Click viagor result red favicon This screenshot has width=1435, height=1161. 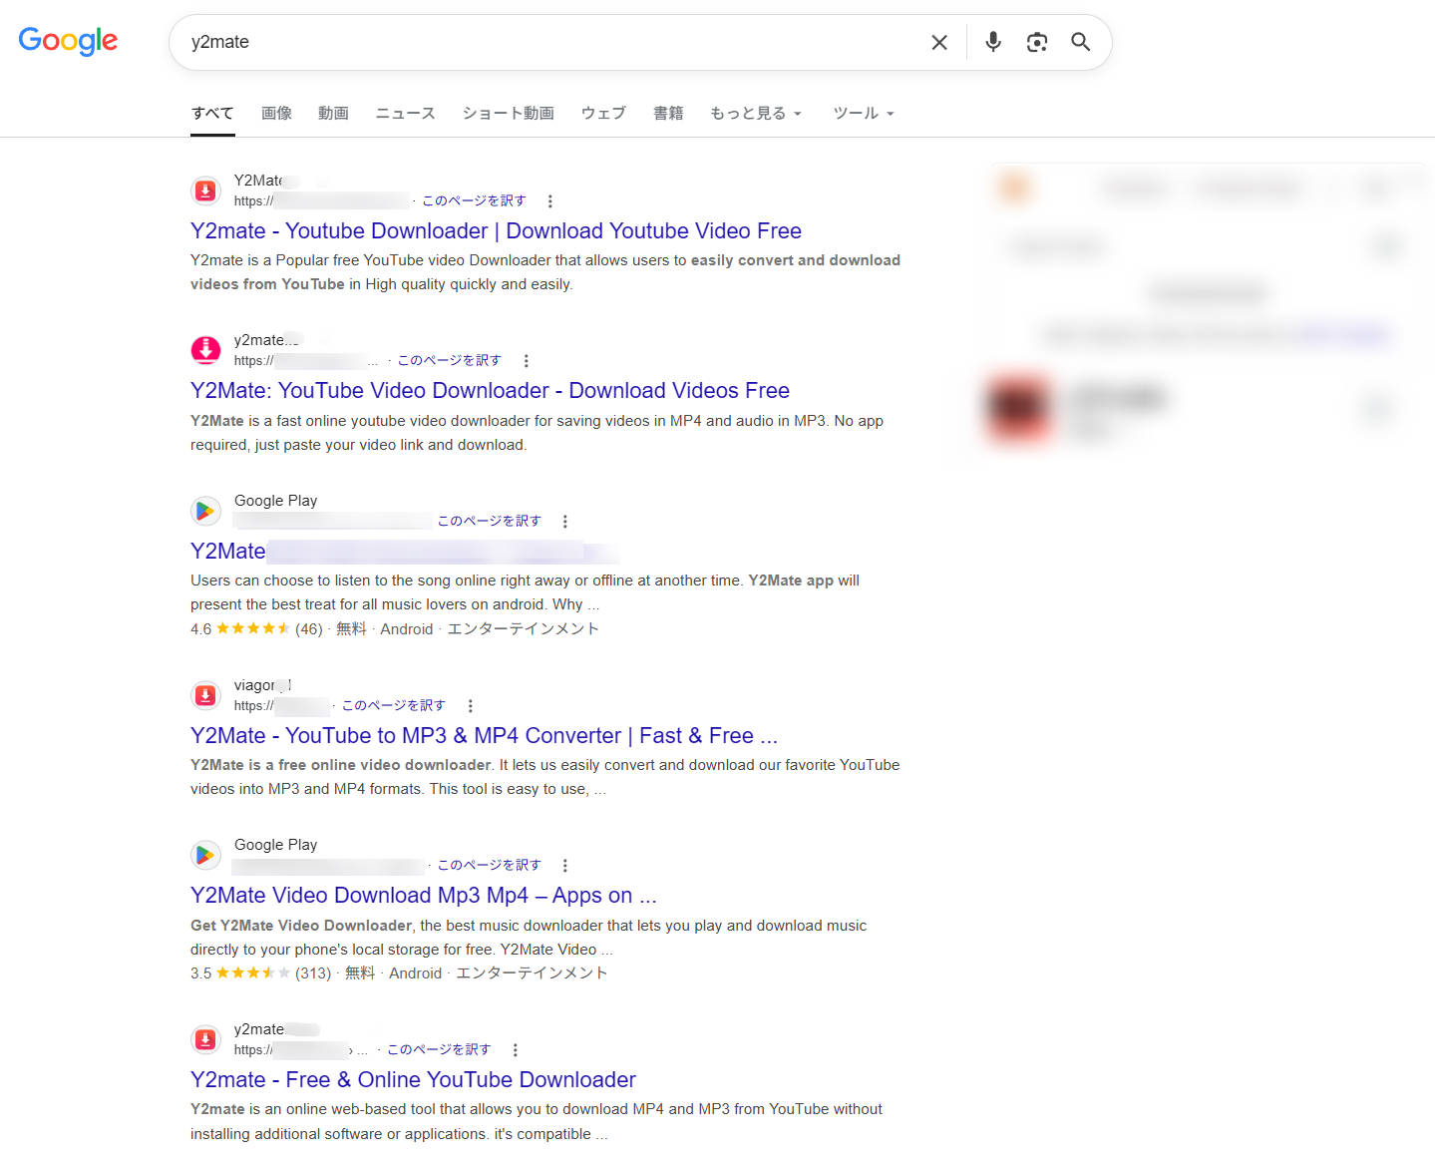point(205,695)
